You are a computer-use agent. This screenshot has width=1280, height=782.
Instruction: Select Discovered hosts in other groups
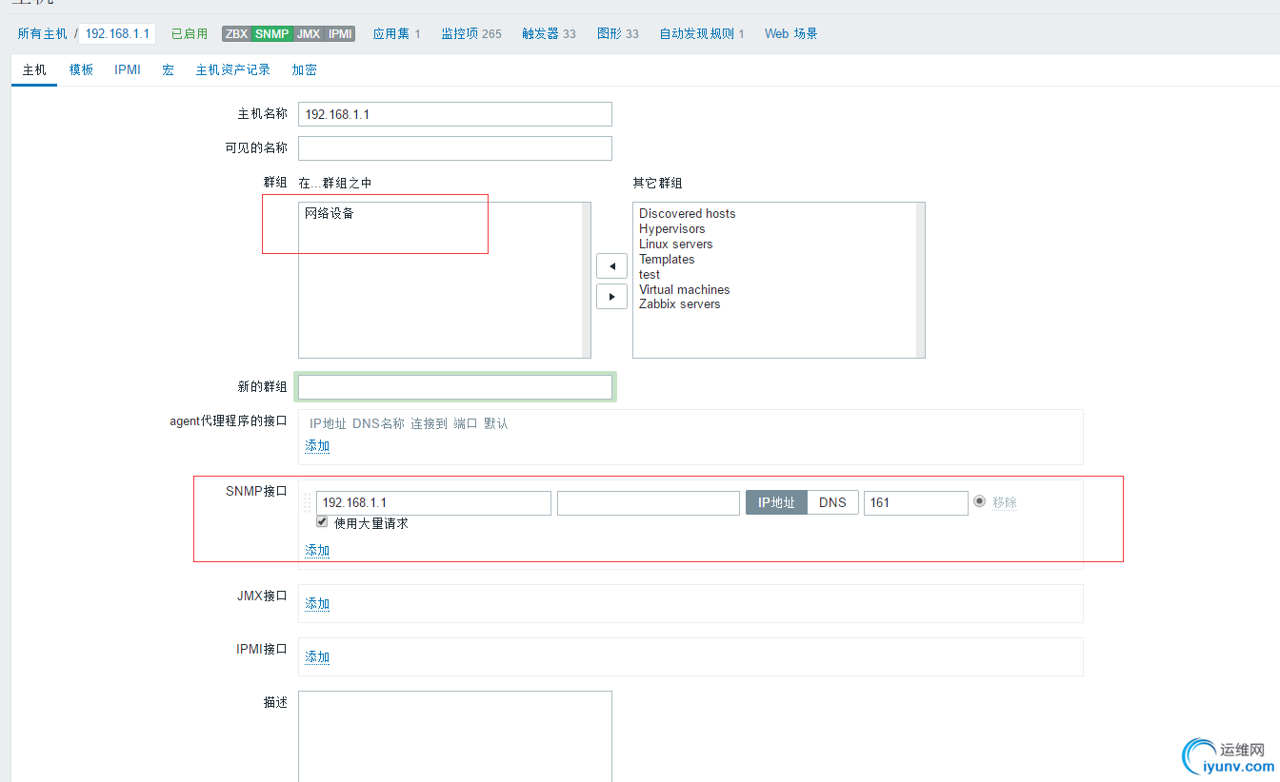[688, 214]
